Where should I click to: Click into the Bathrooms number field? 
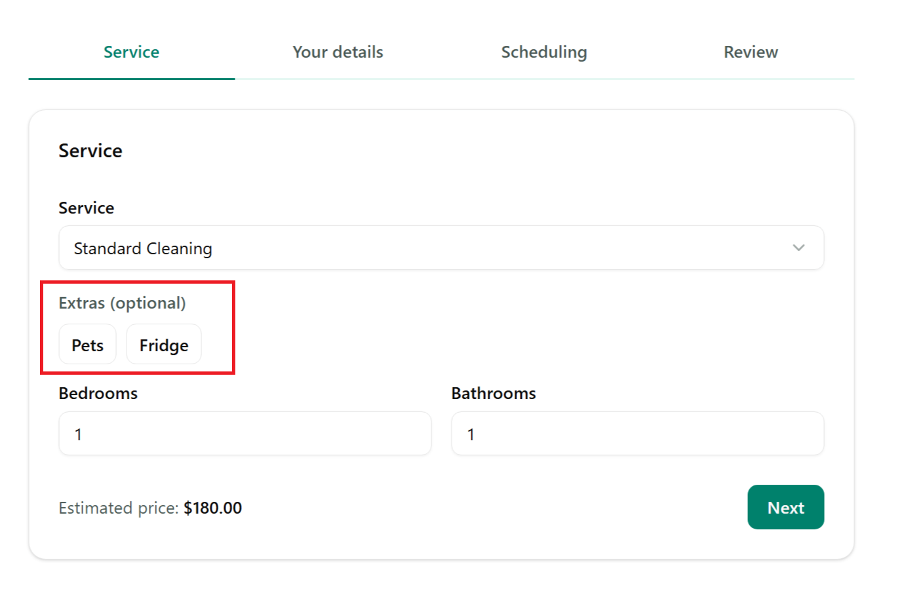click(637, 434)
